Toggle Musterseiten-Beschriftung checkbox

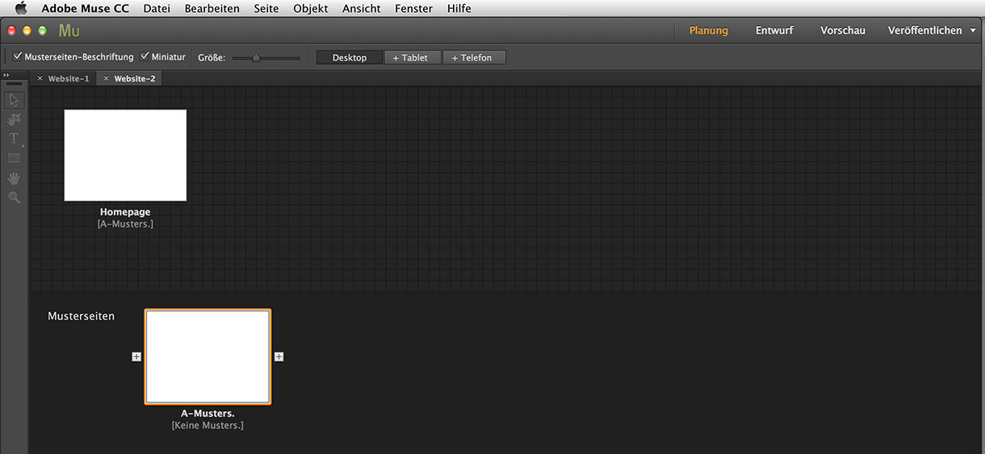click(18, 57)
